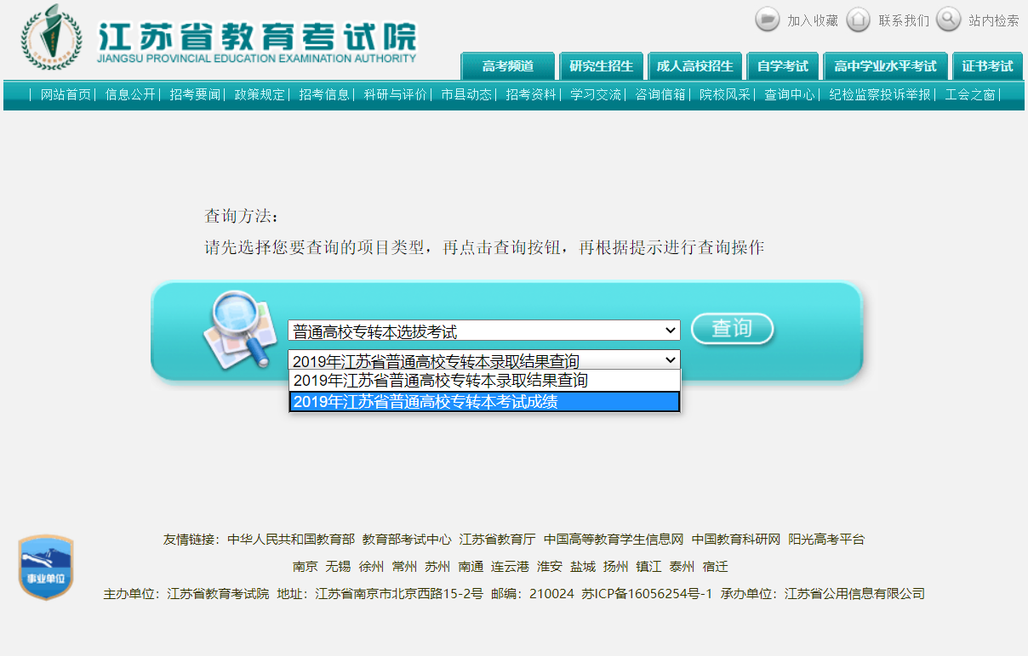Open 工会之窗 in navigation bar
The height and width of the screenshot is (656, 1028).
coord(970,94)
